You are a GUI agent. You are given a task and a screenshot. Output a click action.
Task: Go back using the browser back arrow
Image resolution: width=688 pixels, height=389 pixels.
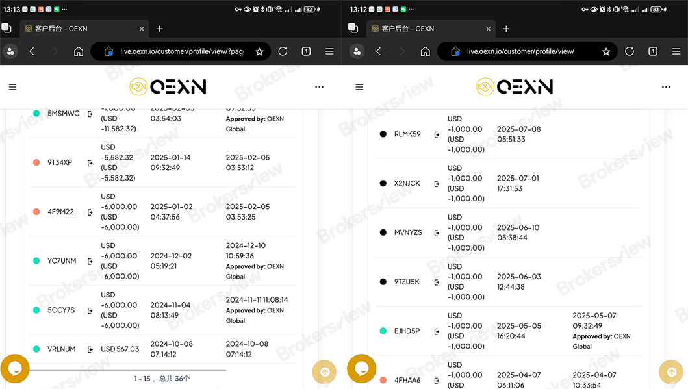coord(32,51)
